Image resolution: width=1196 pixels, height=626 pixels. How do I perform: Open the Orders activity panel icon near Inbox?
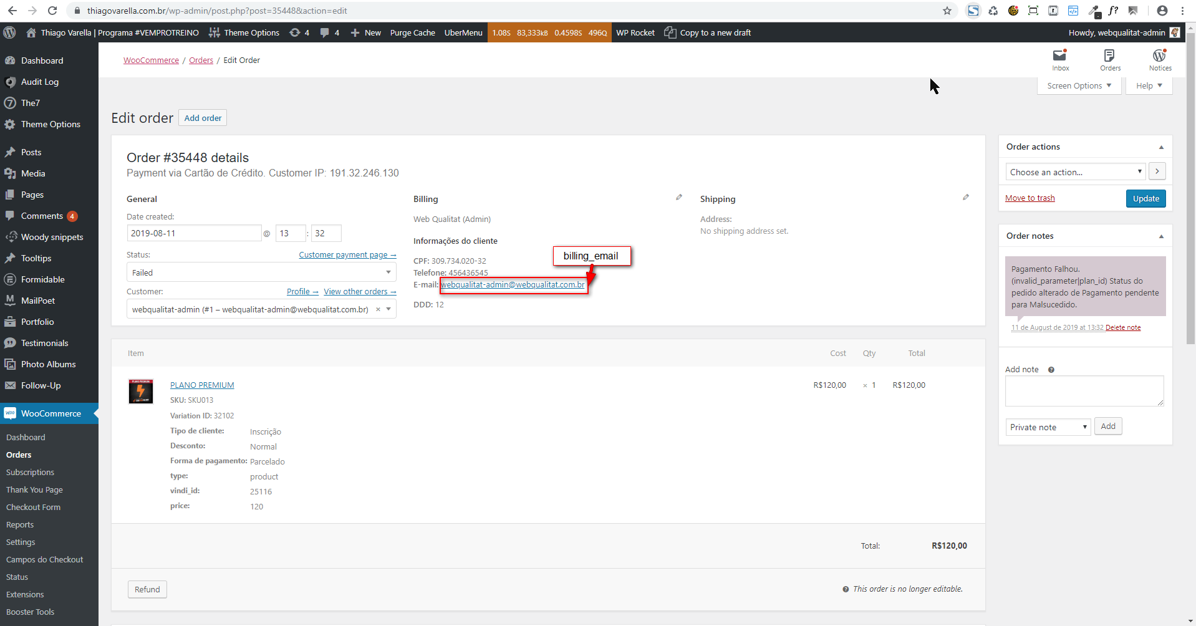pos(1110,60)
